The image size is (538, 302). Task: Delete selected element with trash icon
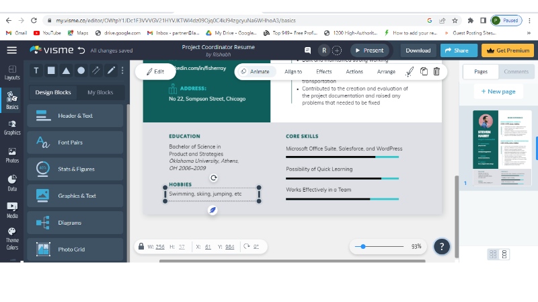(436, 71)
